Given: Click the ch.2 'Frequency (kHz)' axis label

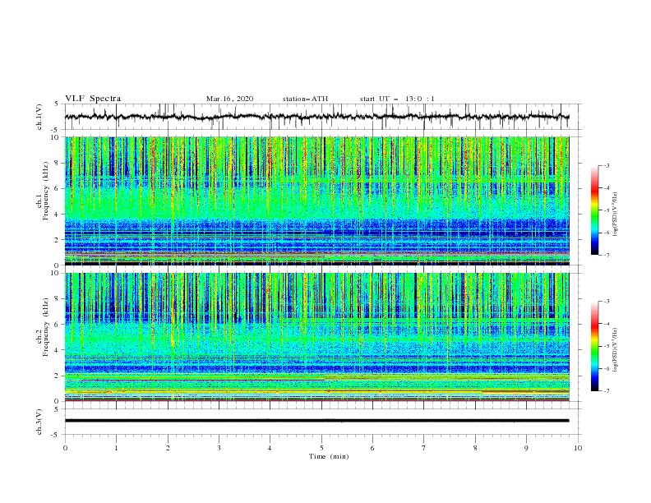Looking at the screenshot, I should tap(45, 327).
